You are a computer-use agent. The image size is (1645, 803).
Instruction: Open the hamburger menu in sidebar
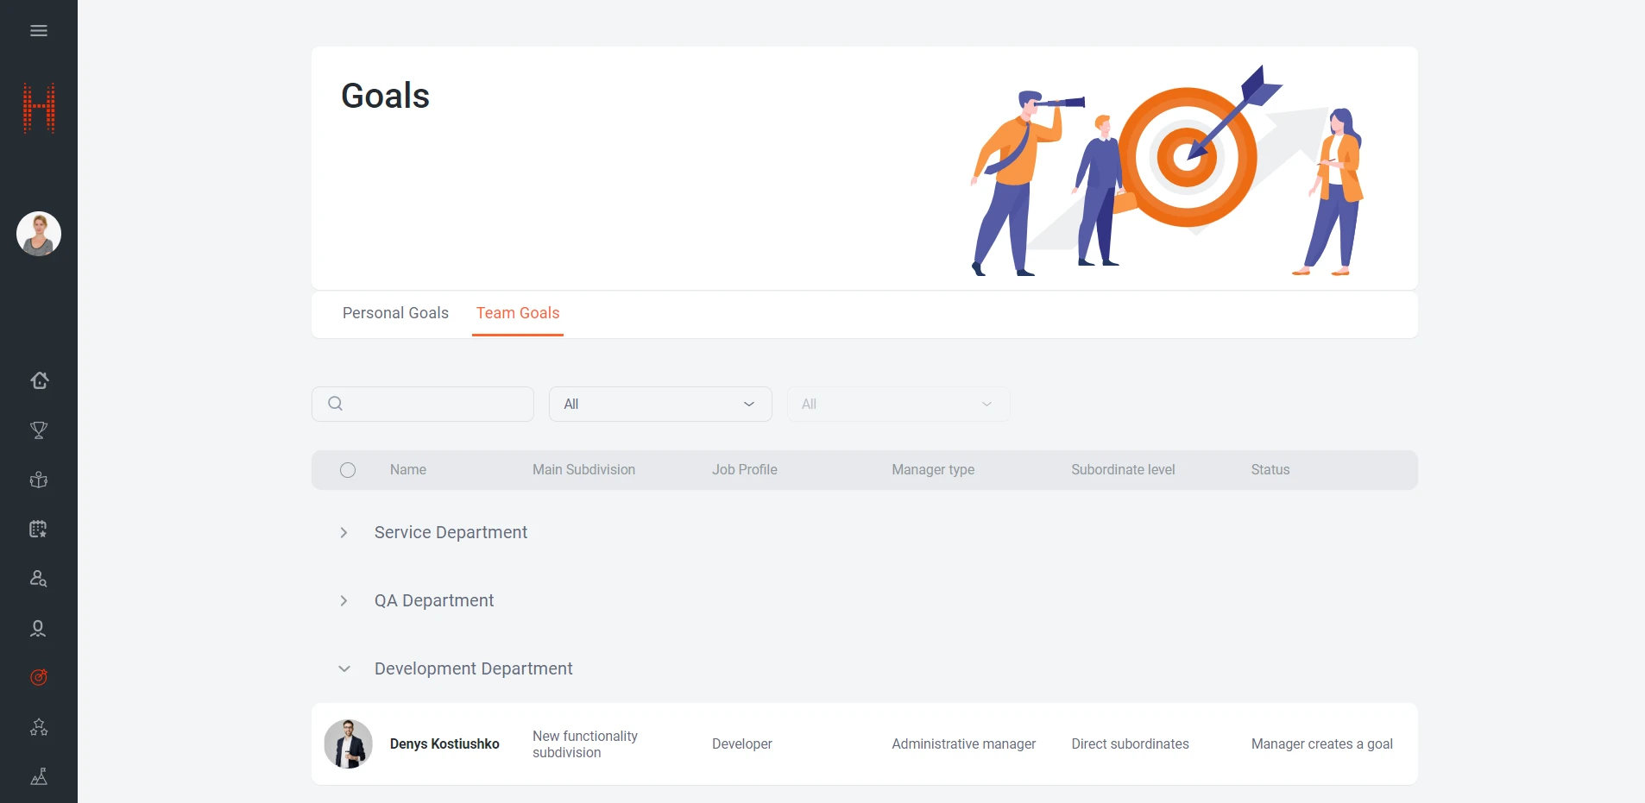[x=39, y=31]
